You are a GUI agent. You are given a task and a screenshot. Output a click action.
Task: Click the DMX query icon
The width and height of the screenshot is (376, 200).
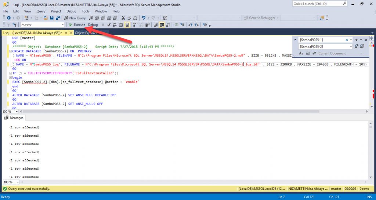click(x=103, y=18)
